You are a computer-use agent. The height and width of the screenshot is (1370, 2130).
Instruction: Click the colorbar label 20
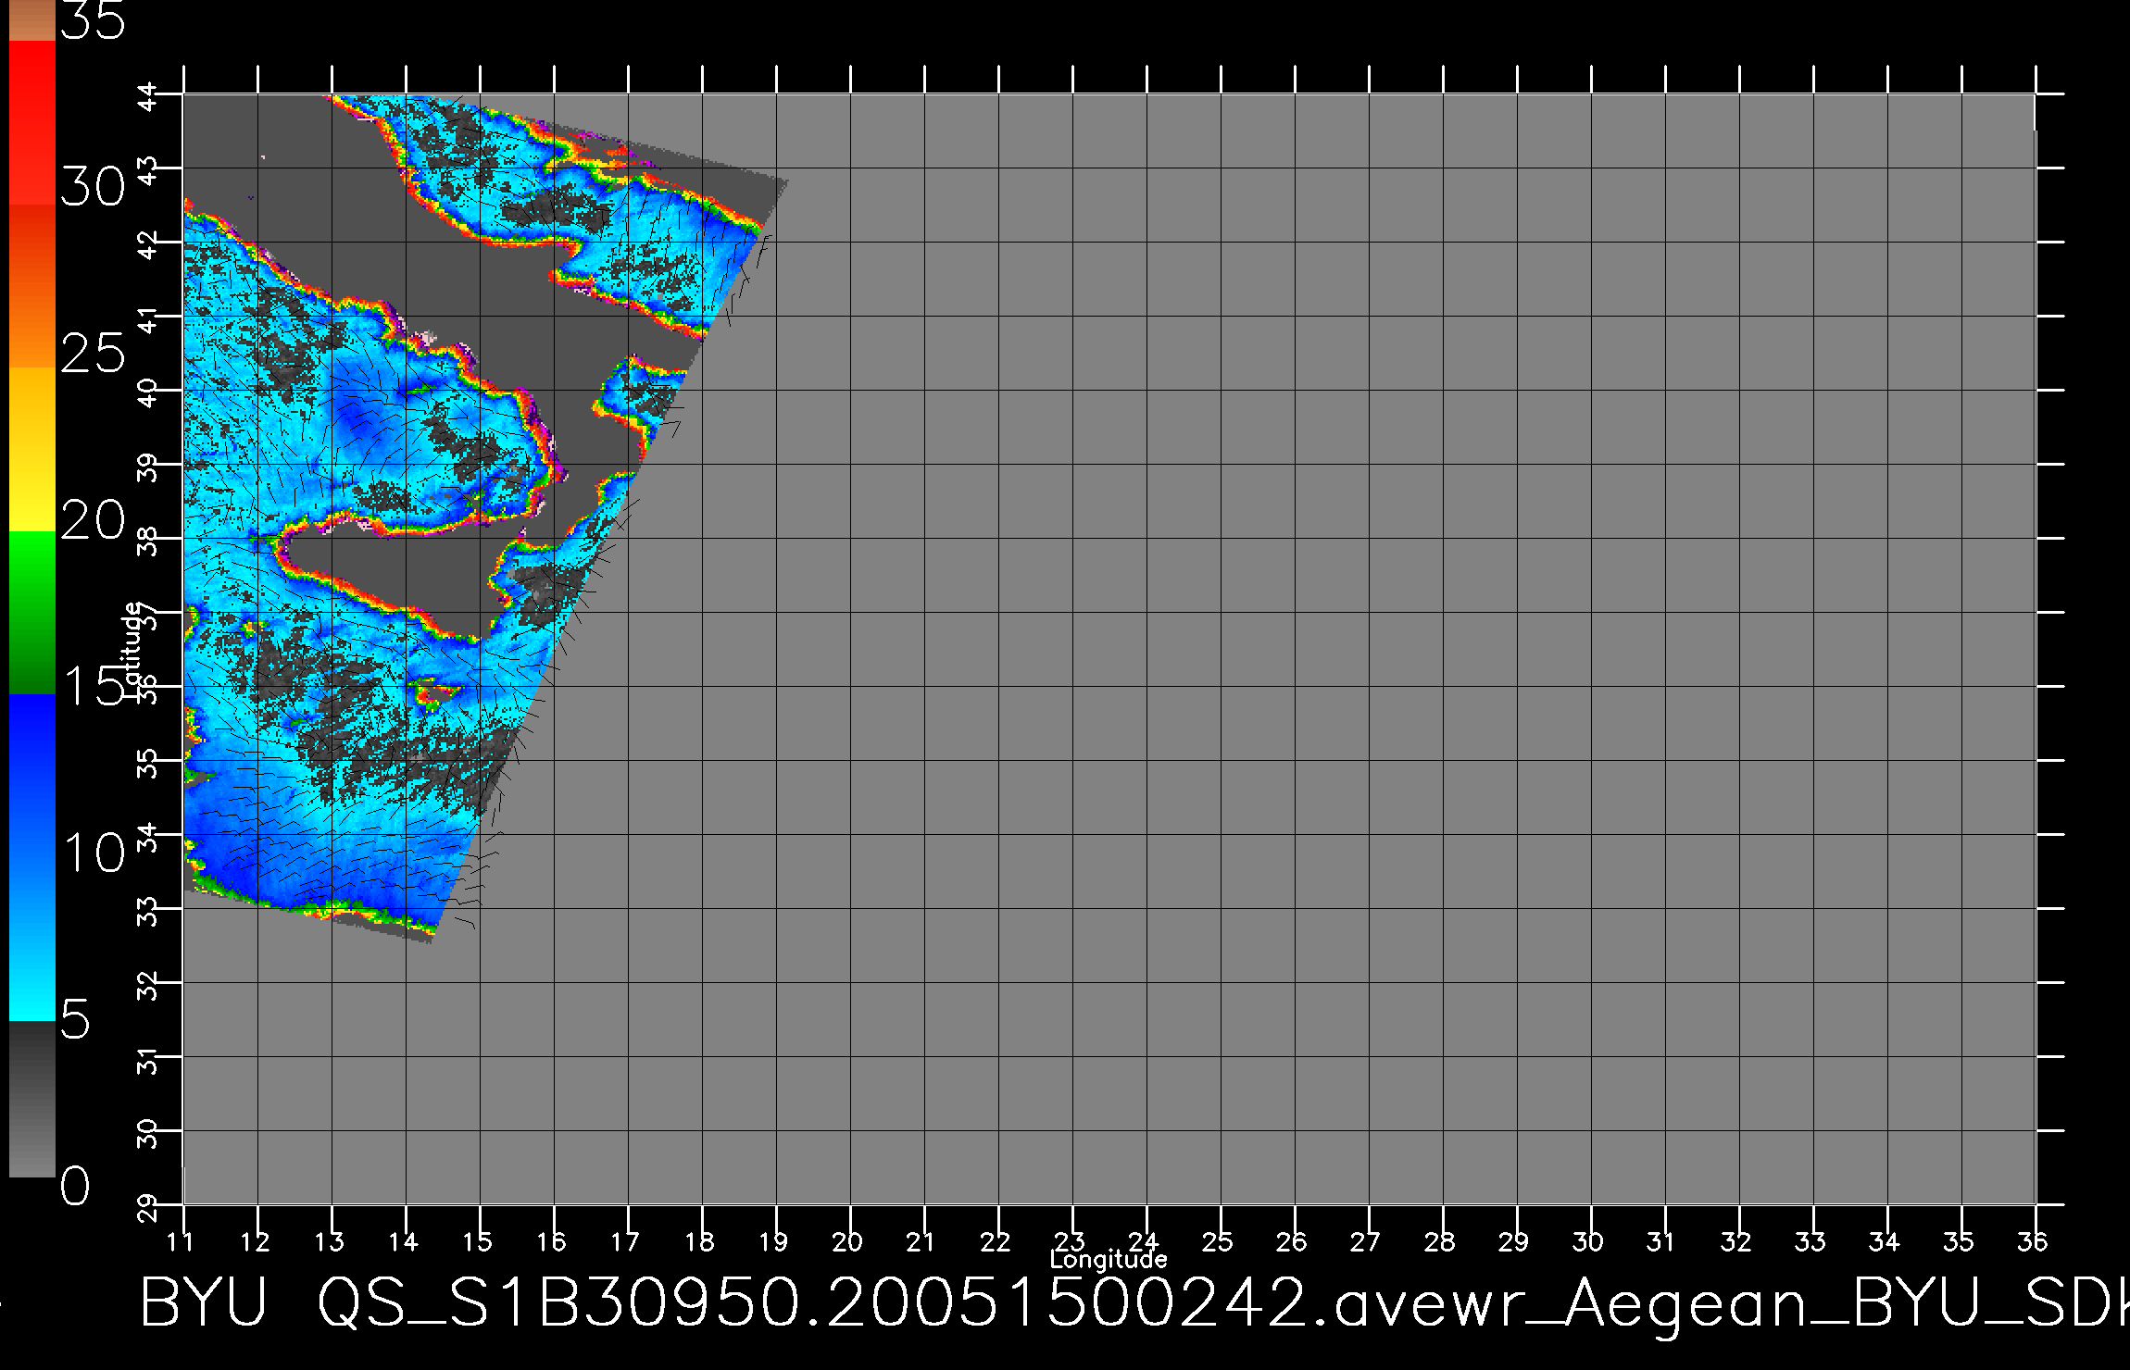(x=93, y=520)
